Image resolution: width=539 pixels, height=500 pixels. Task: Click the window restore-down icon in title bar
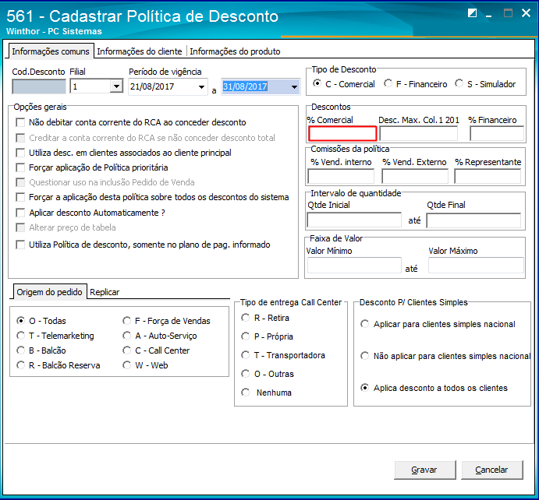[473, 13]
